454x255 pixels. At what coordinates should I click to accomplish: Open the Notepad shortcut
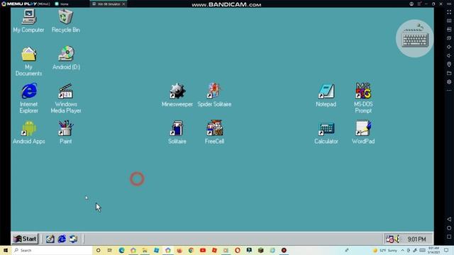point(326,95)
